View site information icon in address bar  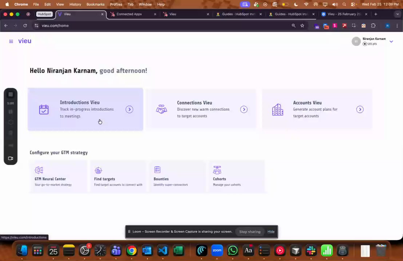pos(36,25)
